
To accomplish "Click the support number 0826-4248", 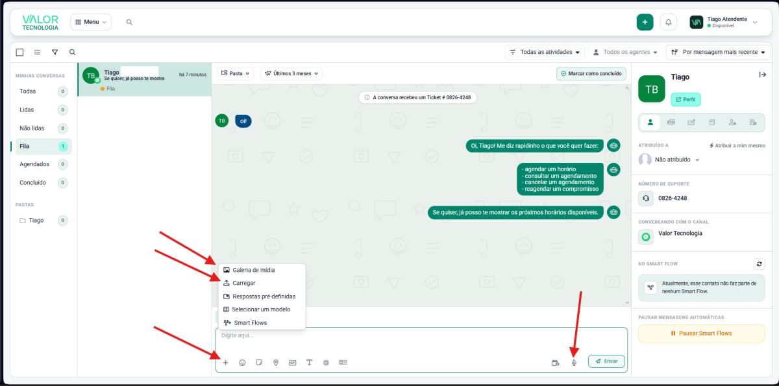I will [673, 198].
